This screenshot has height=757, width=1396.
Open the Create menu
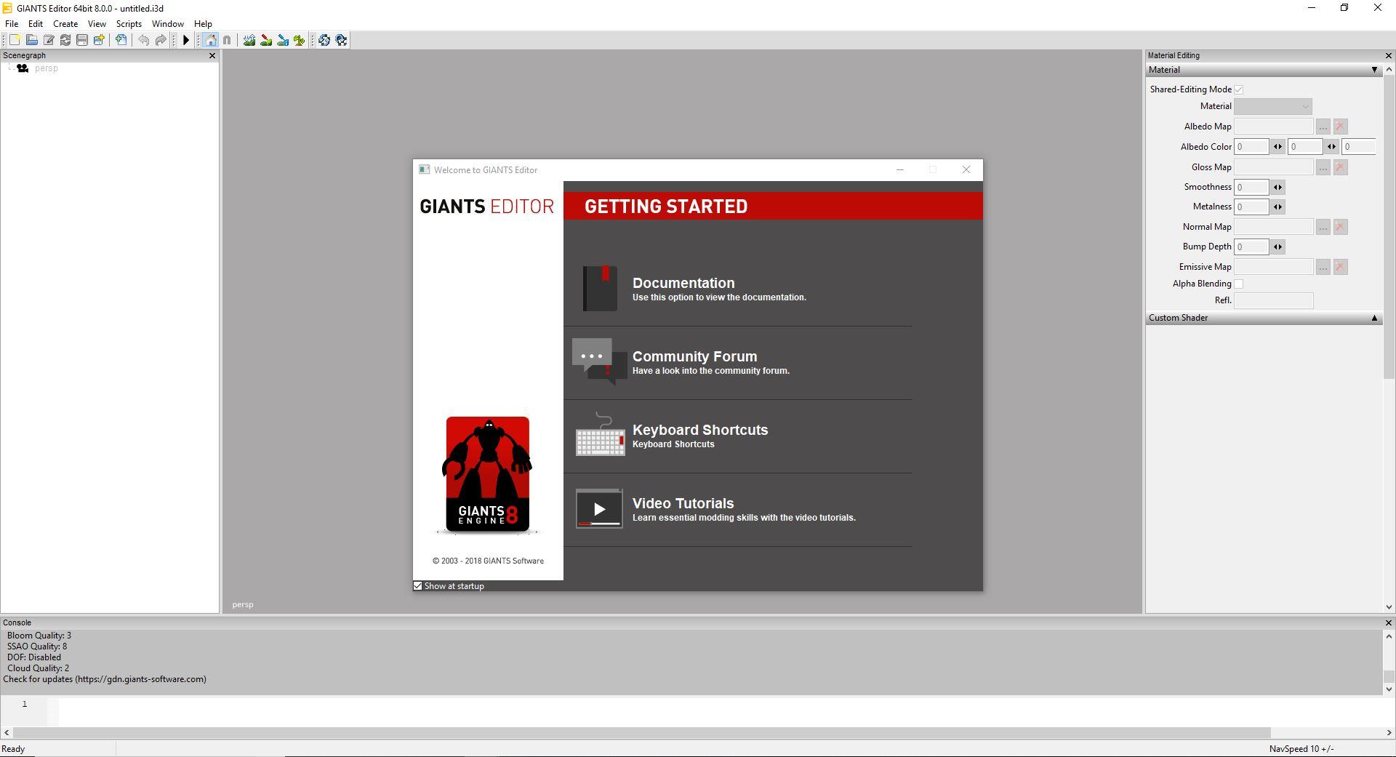(65, 23)
